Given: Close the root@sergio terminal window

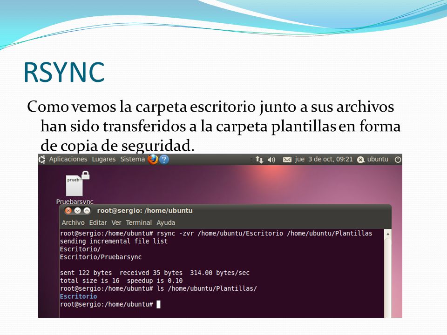Looking at the screenshot, I should pos(68,210).
